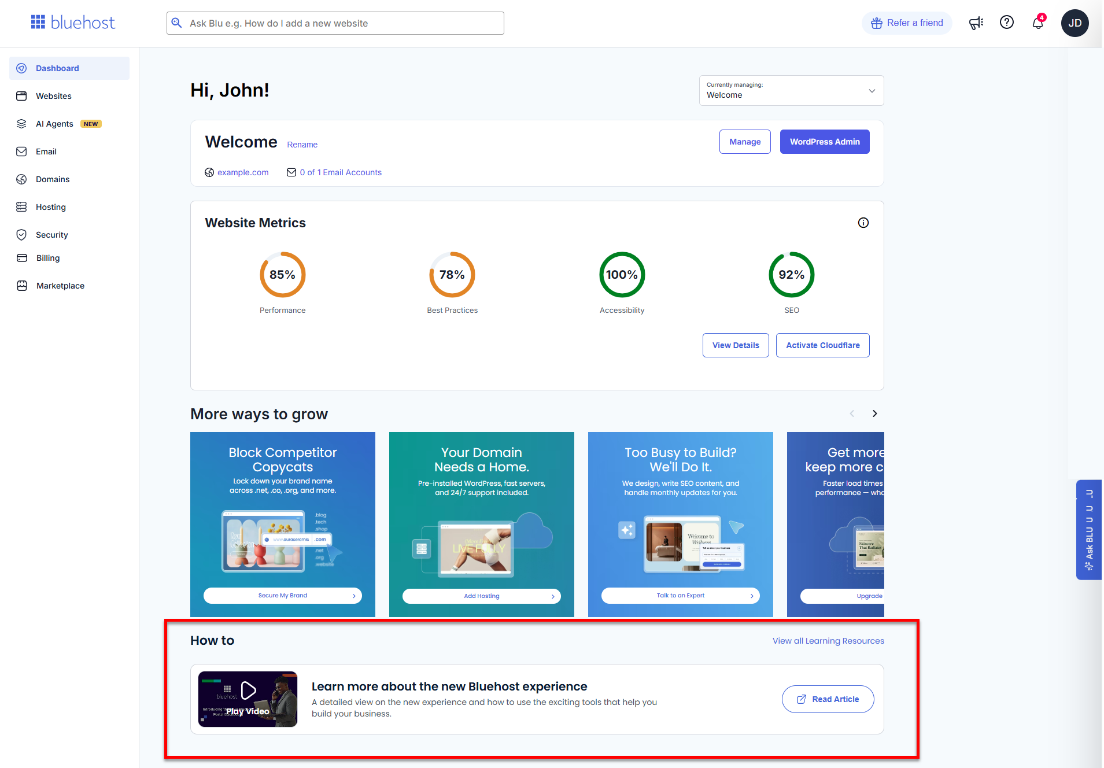
Task: Click the Domains globe sidebar icon
Action: [21, 179]
